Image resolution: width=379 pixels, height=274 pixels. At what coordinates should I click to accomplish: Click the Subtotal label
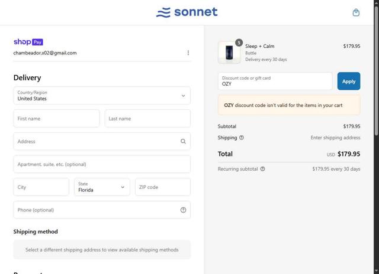coord(227,126)
